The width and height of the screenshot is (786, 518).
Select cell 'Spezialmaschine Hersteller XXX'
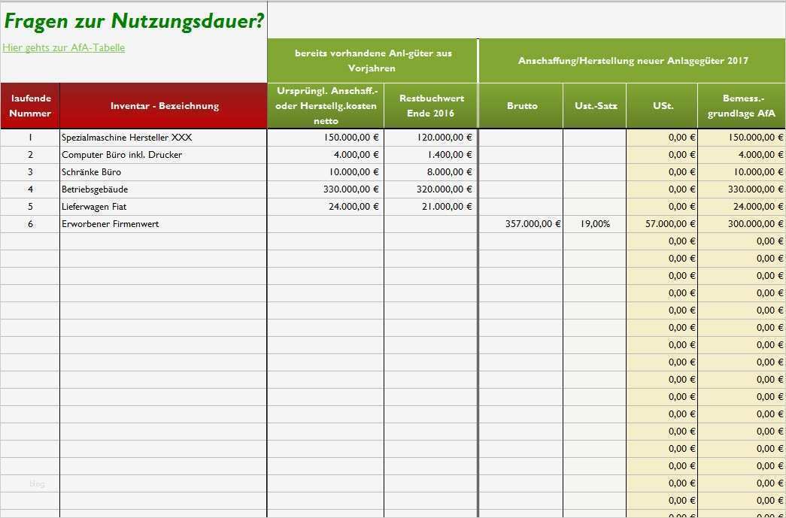[x=163, y=138]
